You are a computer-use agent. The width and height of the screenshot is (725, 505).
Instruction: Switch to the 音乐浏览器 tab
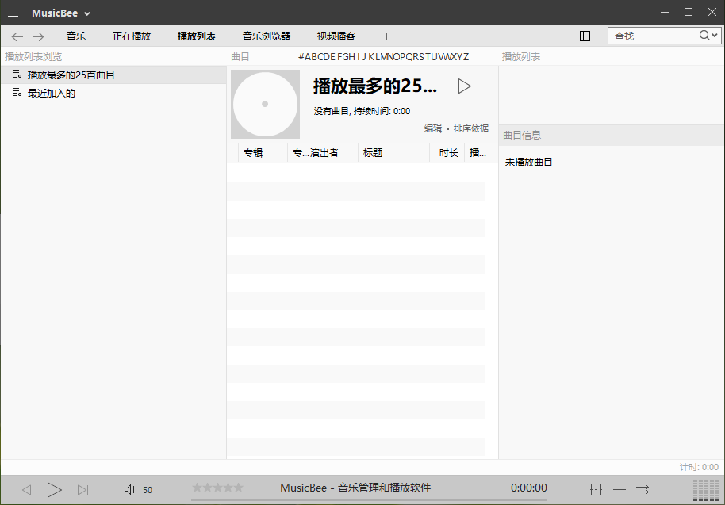pyautogui.click(x=266, y=36)
